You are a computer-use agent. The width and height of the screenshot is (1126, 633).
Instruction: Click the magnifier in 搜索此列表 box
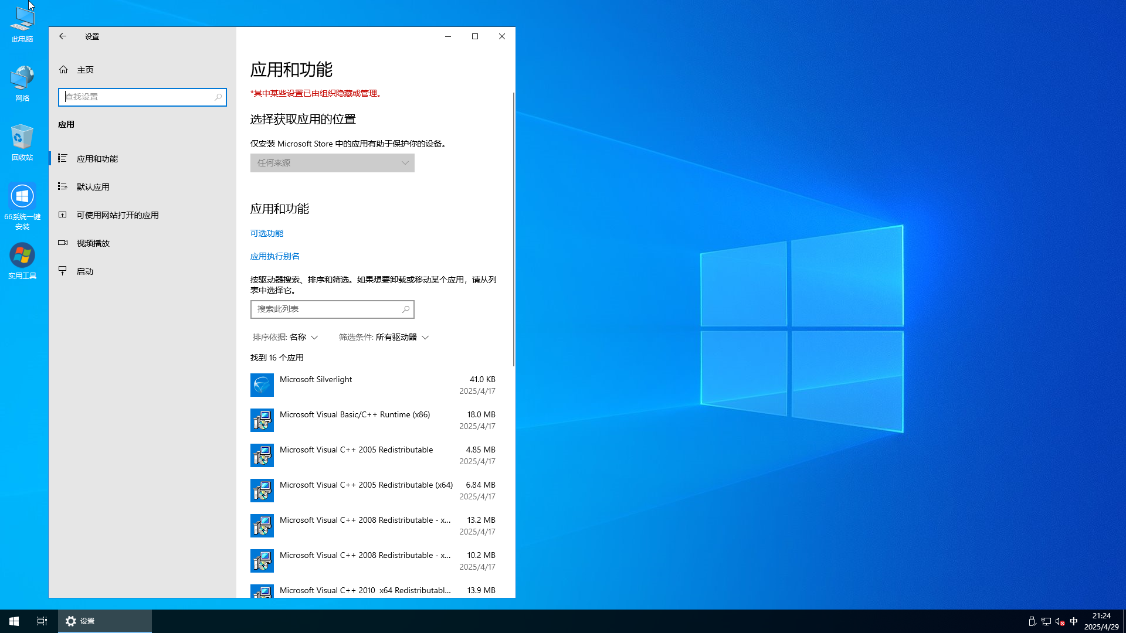click(x=406, y=309)
